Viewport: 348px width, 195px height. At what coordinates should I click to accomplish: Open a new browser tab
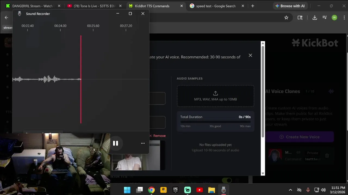[253, 6]
